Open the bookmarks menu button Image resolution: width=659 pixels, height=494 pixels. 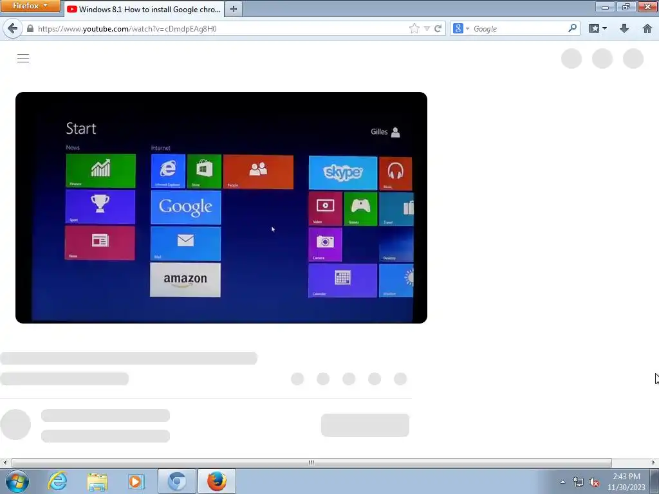(598, 28)
